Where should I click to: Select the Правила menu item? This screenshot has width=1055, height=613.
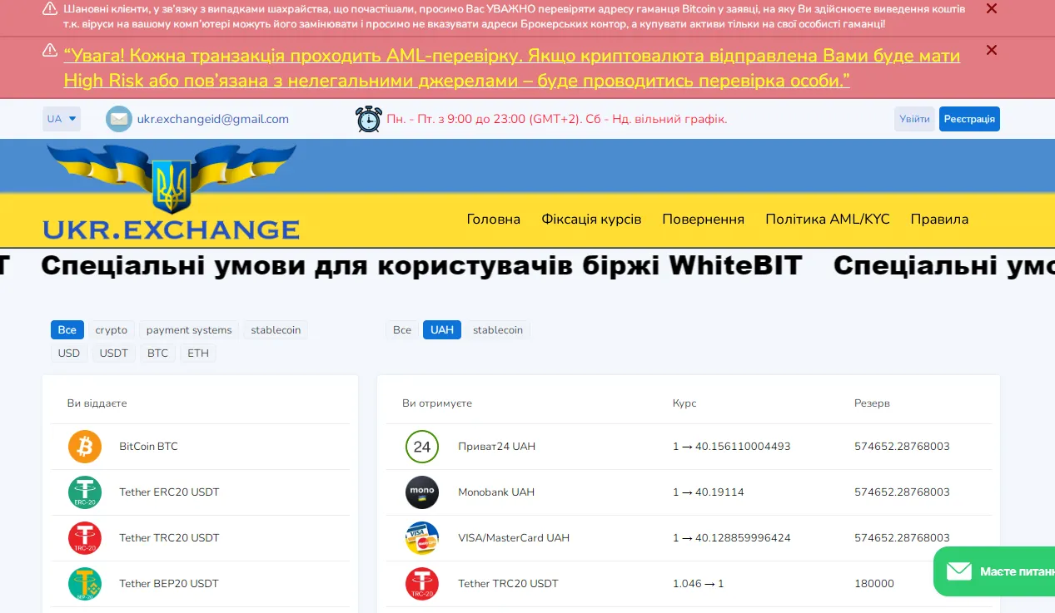click(939, 219)
